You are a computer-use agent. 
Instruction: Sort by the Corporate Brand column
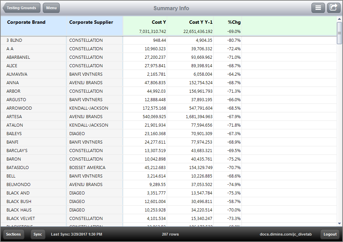[26, 22]
